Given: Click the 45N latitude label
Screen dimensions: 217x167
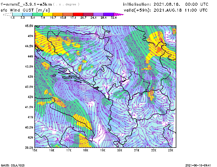Looking at the screenshot, I should point(30,36).
